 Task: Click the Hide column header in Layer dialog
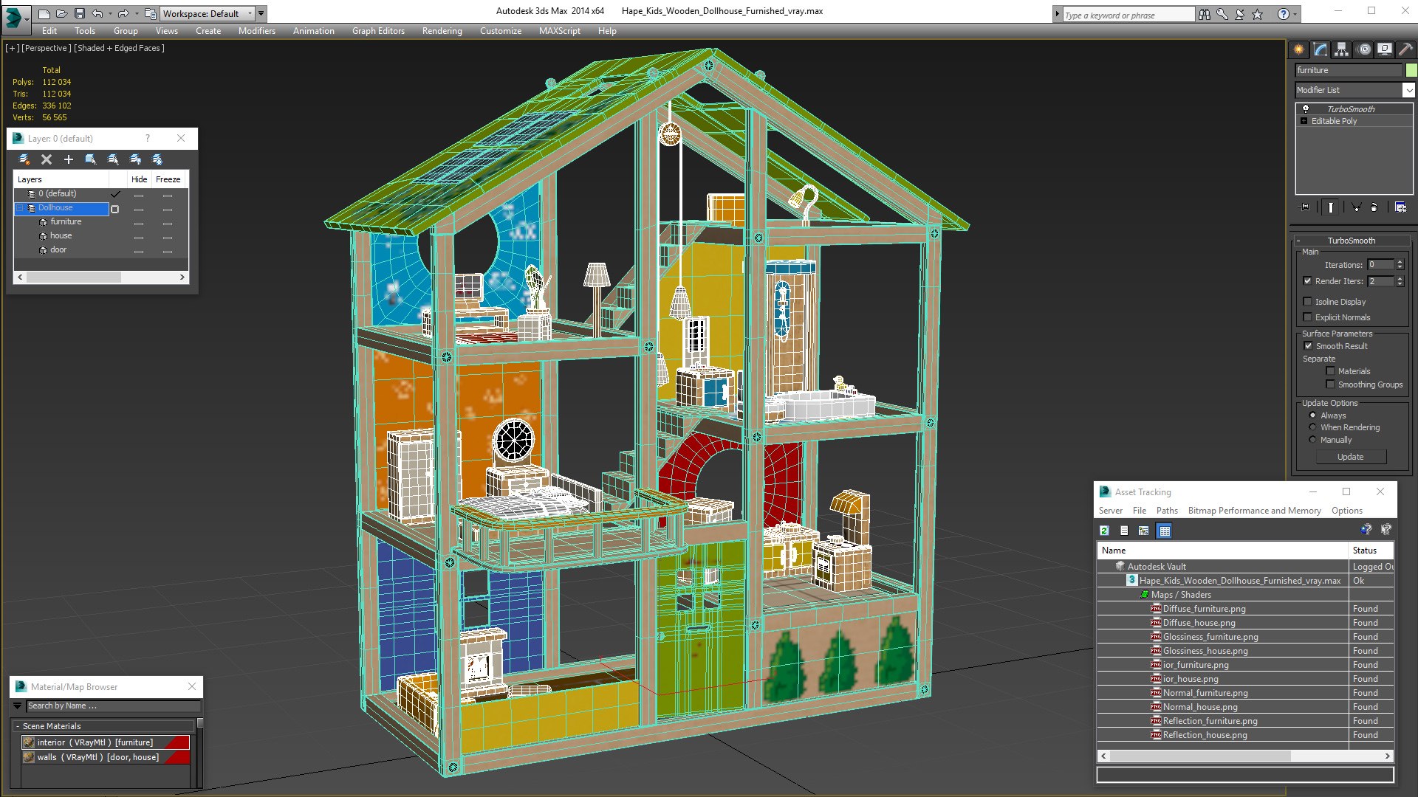(x=139, y=179)
